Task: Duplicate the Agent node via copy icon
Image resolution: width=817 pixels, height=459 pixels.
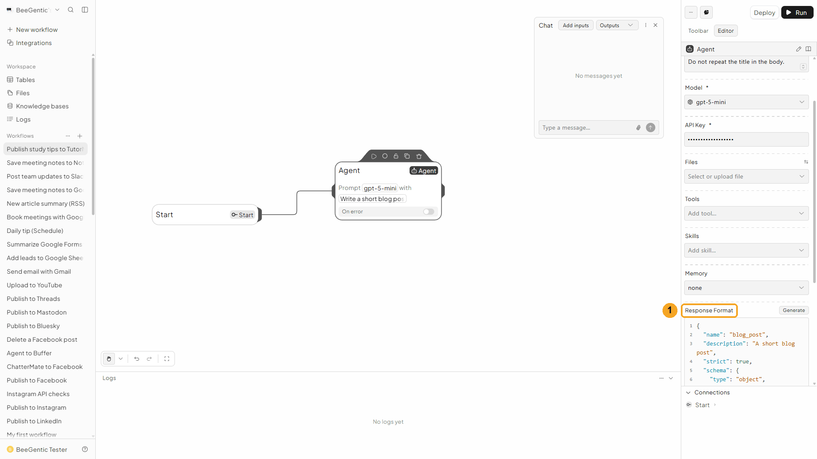Action: [x=407, y=156]
